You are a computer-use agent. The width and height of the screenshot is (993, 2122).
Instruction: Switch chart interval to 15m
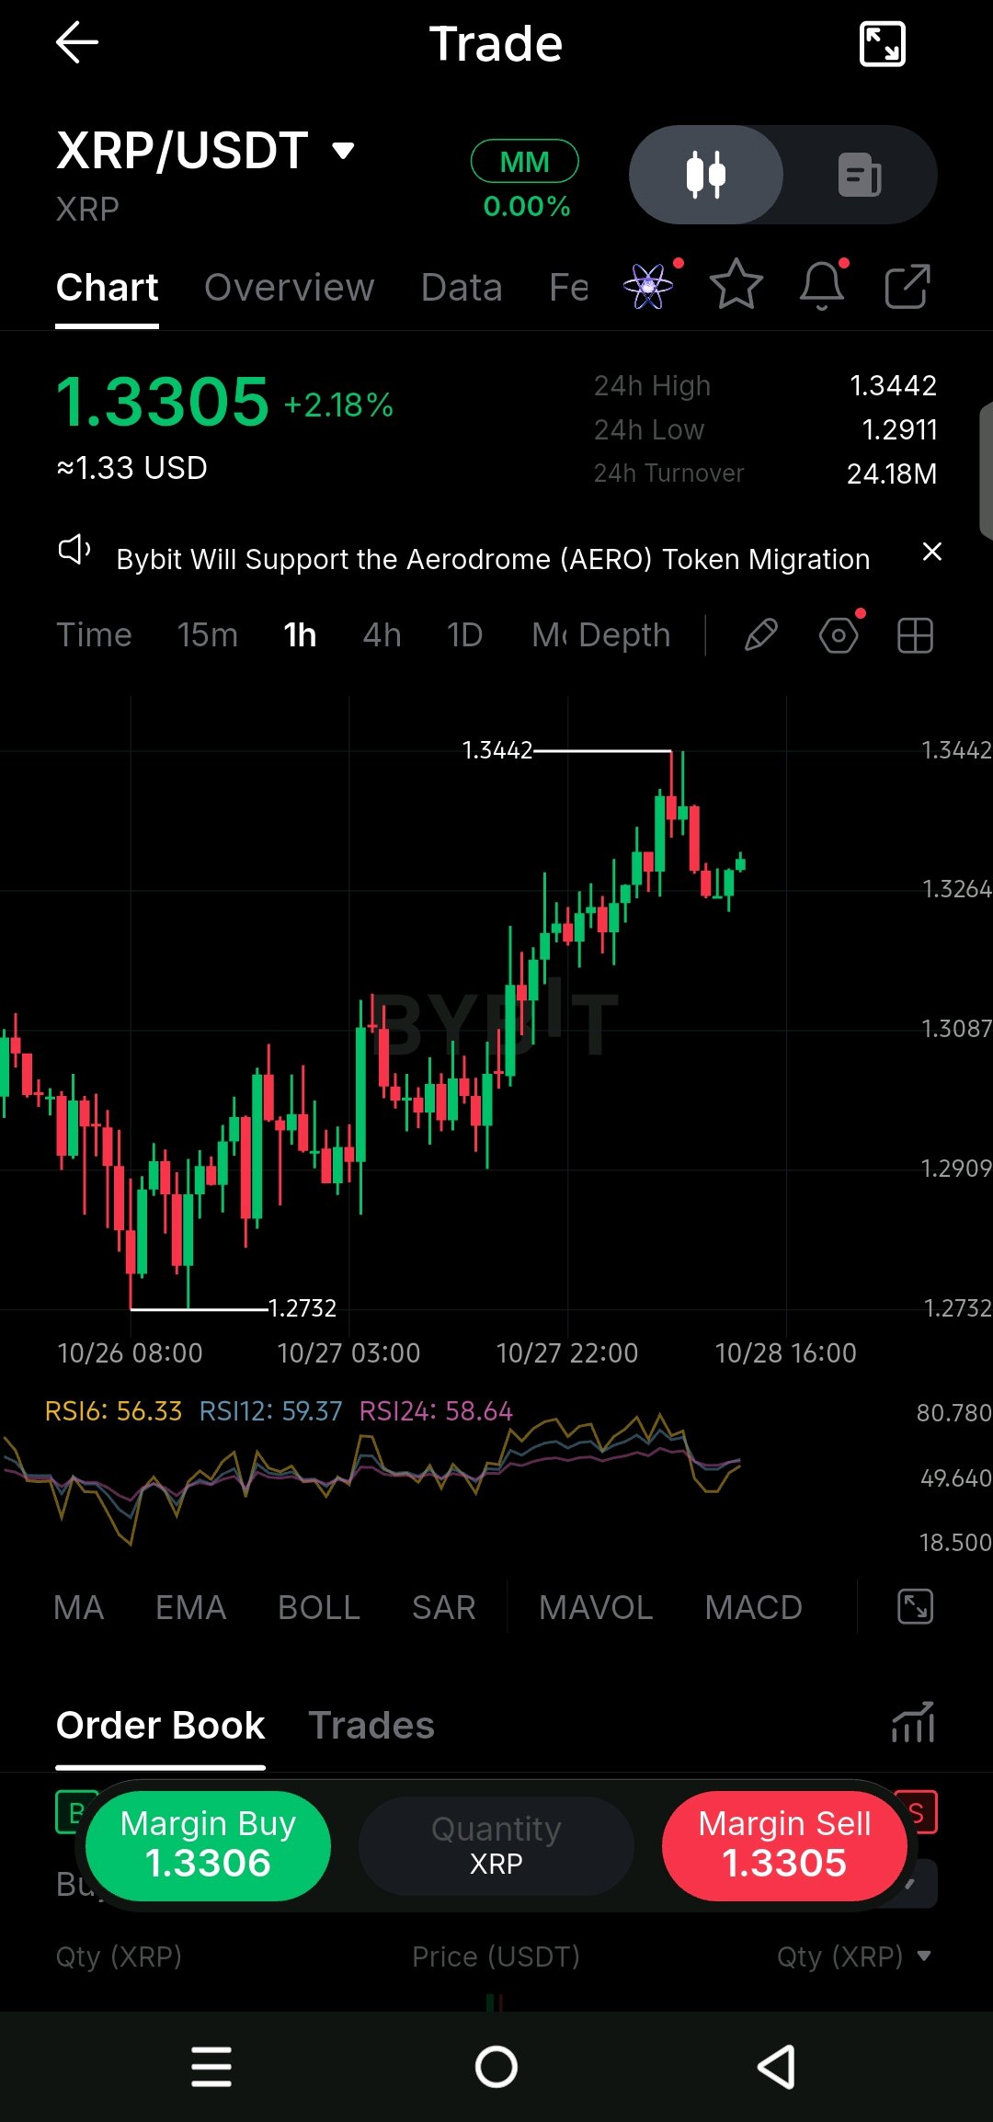point(208,635)
